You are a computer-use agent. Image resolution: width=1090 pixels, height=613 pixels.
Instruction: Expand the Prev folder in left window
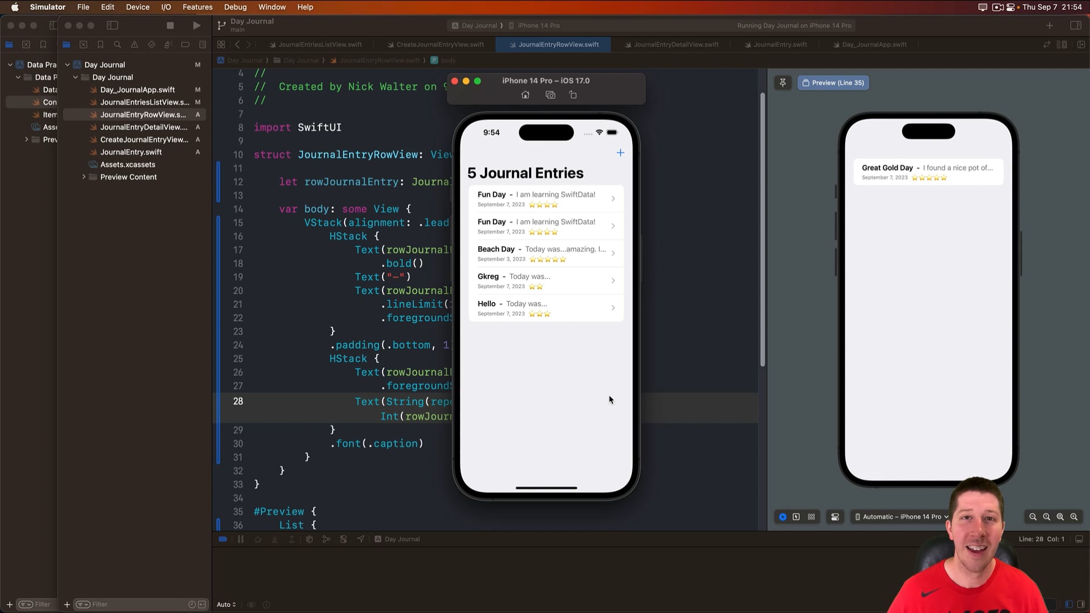[x=26, y=140]
